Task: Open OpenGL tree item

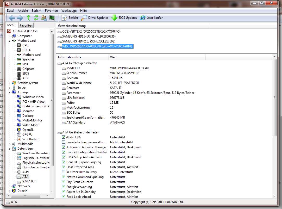Action: 28,130
